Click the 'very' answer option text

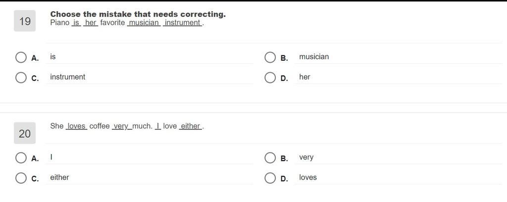[x=306, y=158]
